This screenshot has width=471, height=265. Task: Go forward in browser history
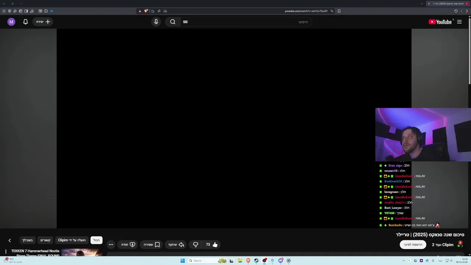click(x=461, y=11)
